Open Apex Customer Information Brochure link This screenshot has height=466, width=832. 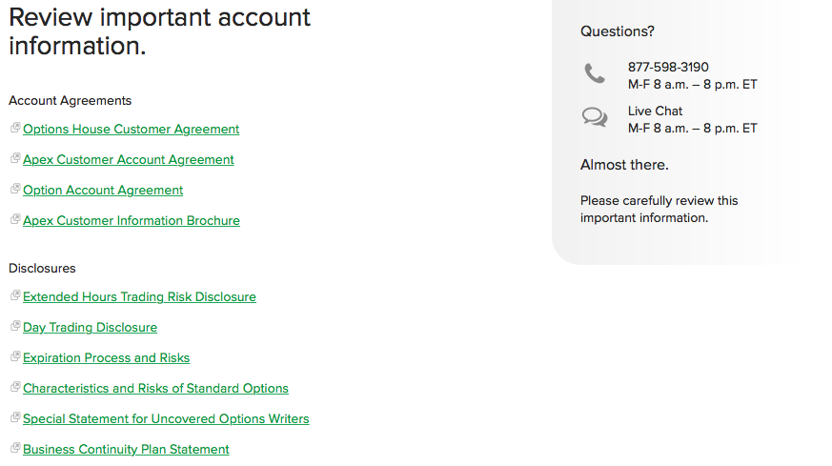click(x=131, y=221)
